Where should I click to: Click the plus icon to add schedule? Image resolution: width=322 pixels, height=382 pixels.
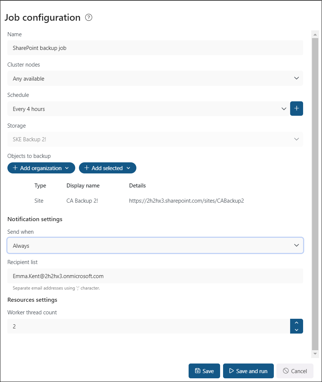296,109
